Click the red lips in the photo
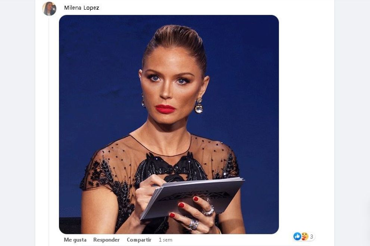Screen dimensions: 370x246 pos(165,109)
